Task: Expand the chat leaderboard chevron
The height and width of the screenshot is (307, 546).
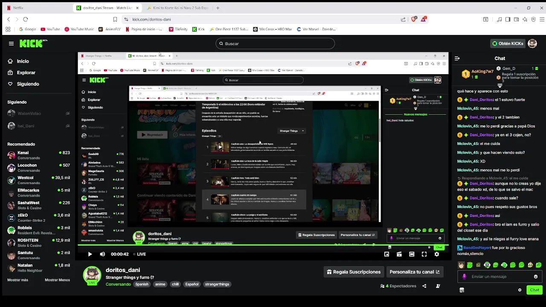Action: click(x=500, y=86)
